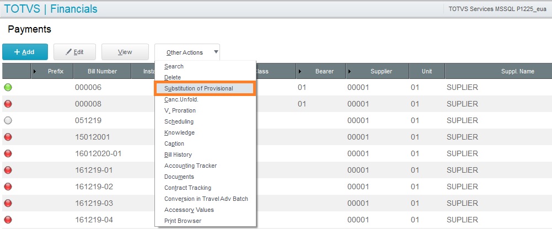Click the Prefix column header arrow
Screen dimensions: 552x229
tap(35, 72)
